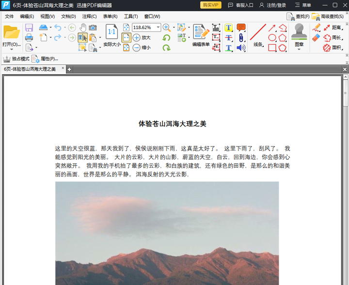349x285 pixels.
Task: Select the File Attachment paperclip tool
Action: tap(241, 38)
